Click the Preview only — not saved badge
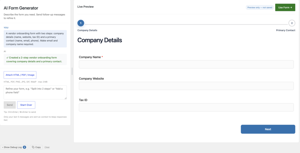 260,7
